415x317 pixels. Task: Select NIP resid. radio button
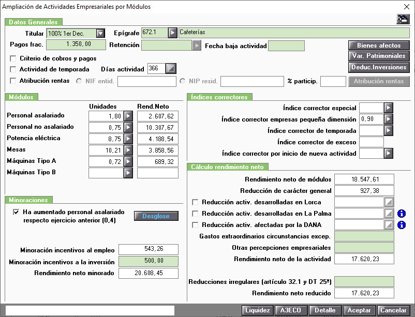click(x=182, y=81)
